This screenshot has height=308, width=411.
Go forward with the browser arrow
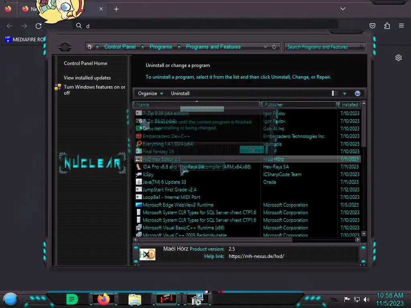click(24, 26)
